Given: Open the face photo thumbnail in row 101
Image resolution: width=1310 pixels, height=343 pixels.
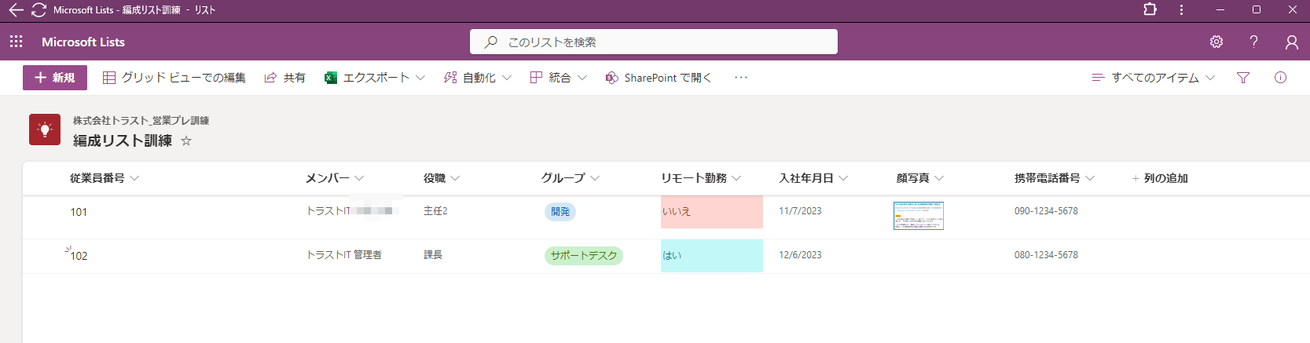Looking at the screenshot, I should pyautogui.click(x=918, y=216).
